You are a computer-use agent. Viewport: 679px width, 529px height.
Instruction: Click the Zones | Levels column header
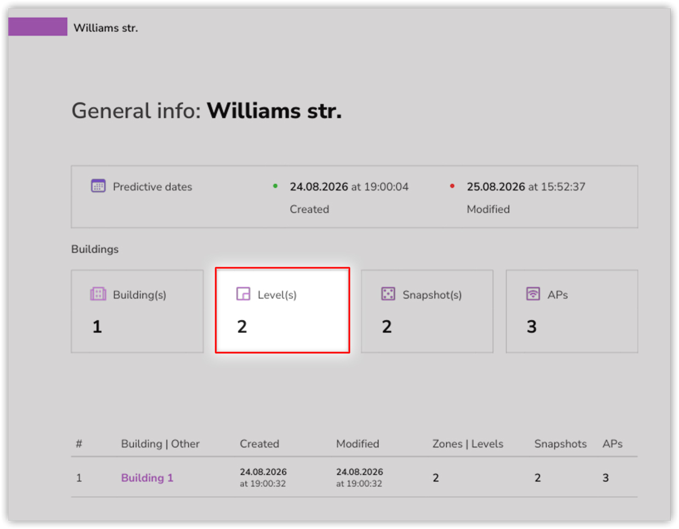468,444
